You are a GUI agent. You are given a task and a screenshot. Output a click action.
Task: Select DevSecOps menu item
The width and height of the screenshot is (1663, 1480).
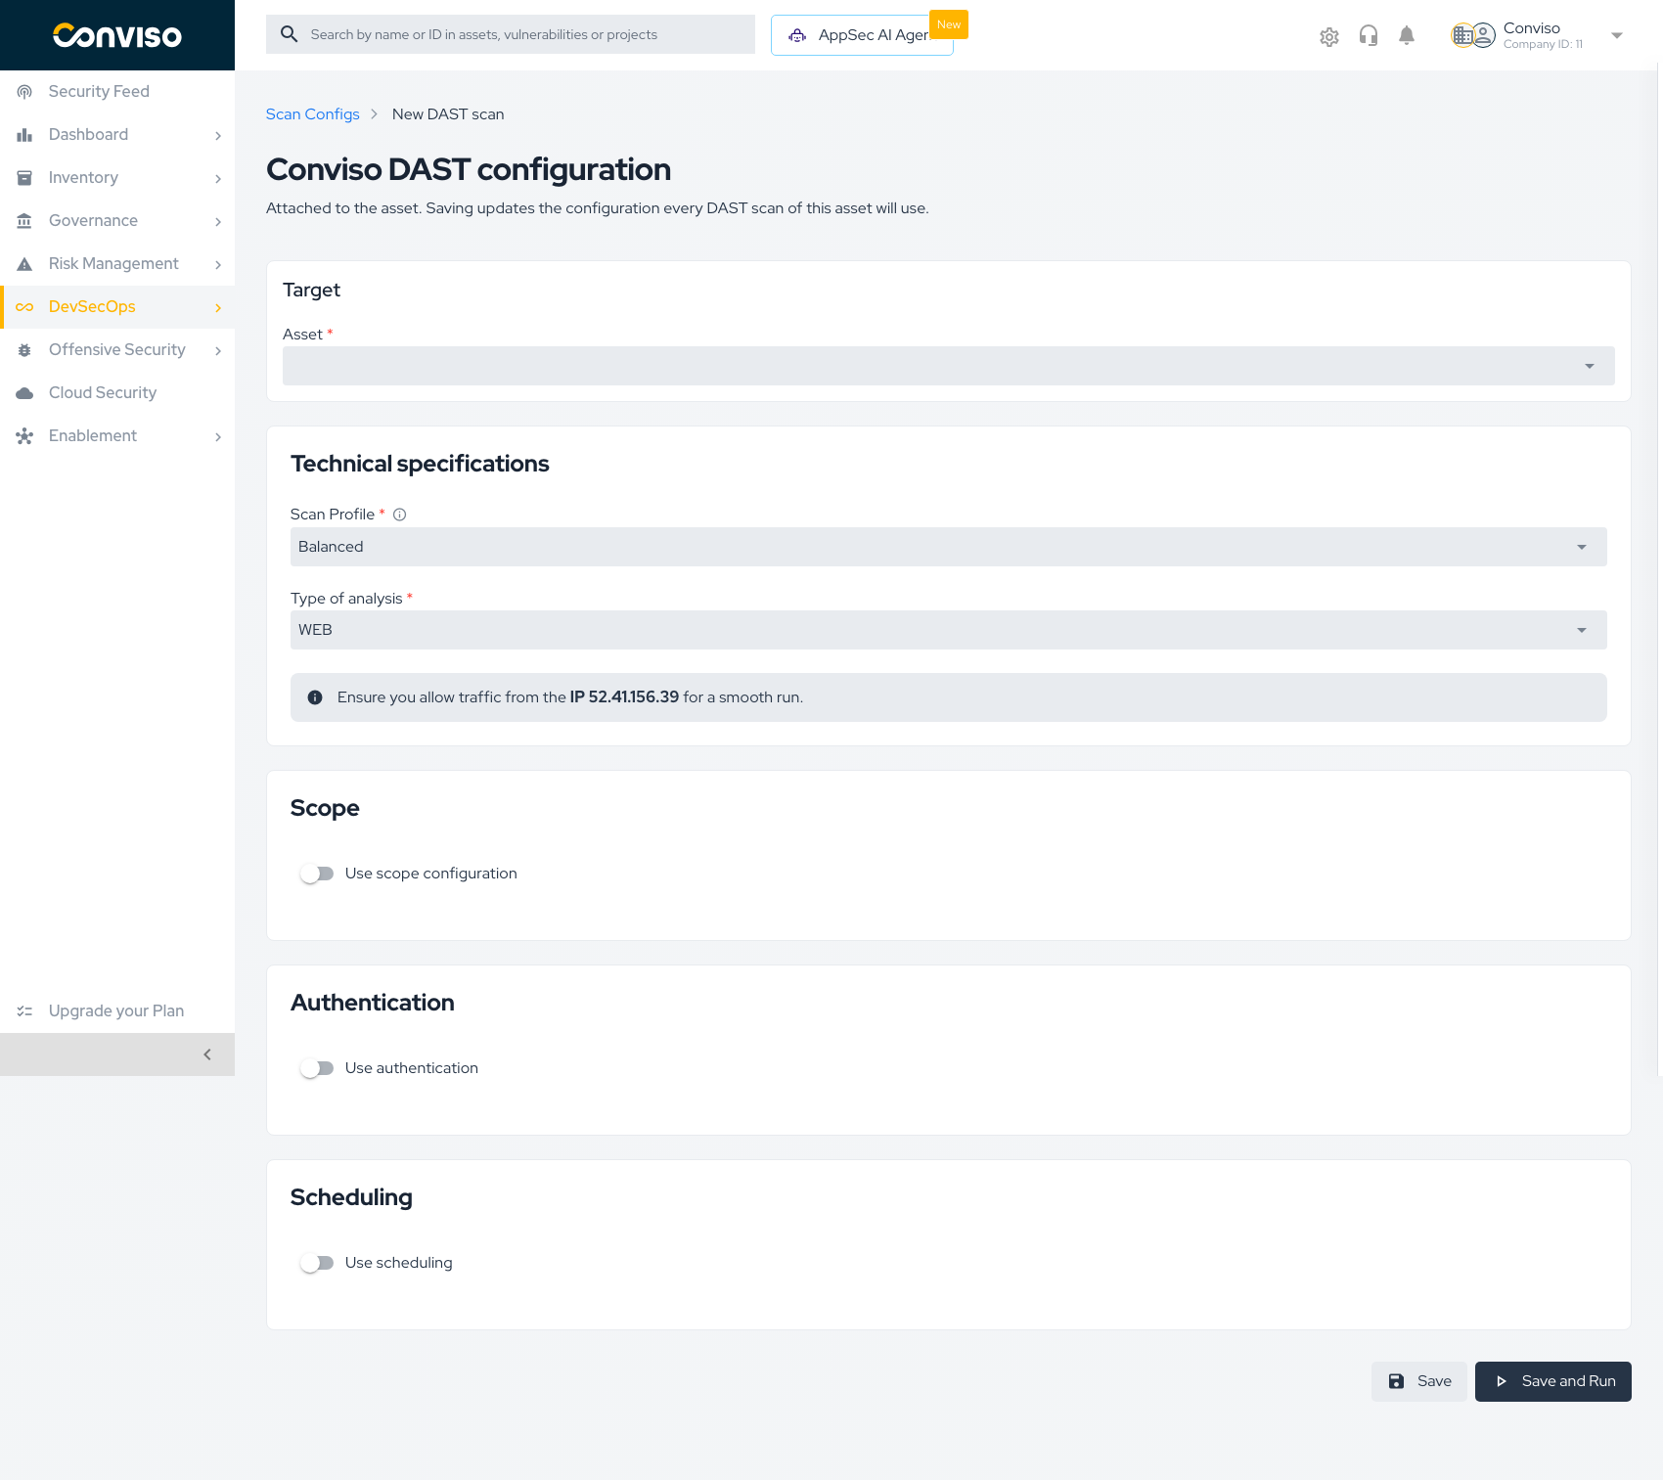point(117,307)
